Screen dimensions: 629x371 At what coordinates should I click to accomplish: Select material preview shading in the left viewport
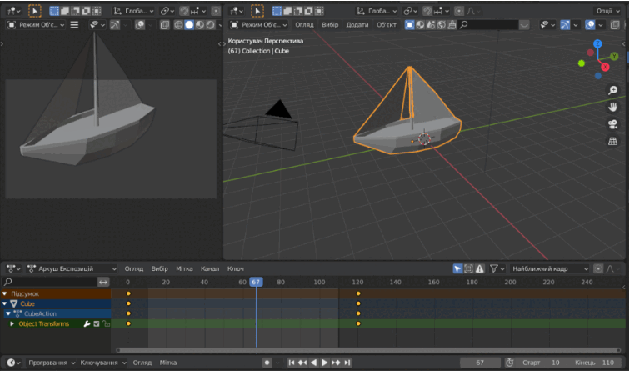pos(200,25)
